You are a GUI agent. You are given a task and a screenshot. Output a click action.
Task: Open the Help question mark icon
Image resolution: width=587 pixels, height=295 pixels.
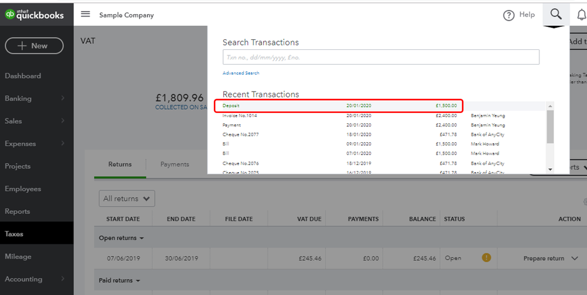pos(509,15)
